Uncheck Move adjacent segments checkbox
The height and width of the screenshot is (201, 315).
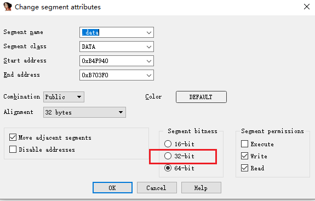pyautogui.click(x=13, y=137)
